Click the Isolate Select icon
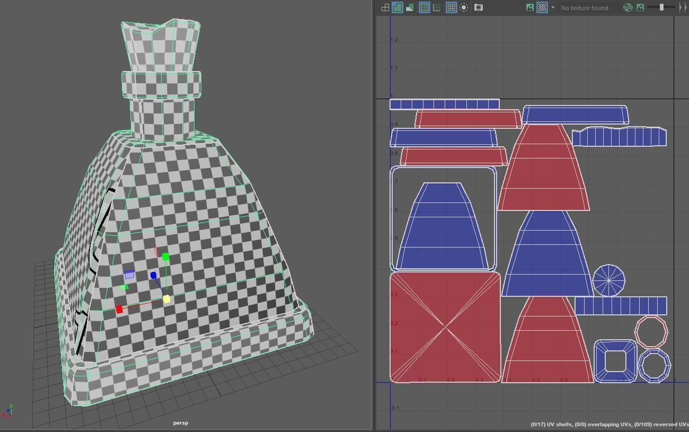This screenshot has height=432, width=689. click(464, 7)
